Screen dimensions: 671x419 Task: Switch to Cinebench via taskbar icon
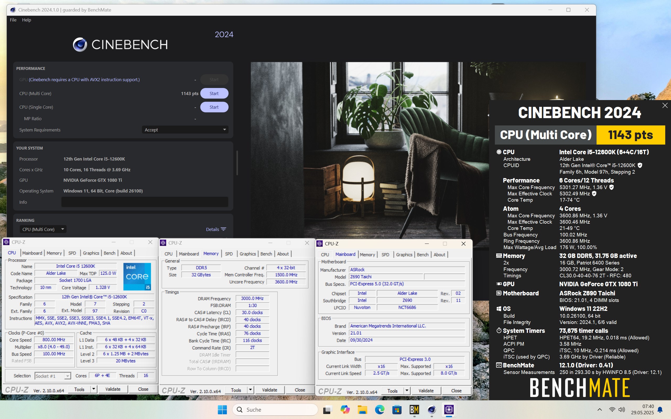pyautogui.click(x=432, y=409)
